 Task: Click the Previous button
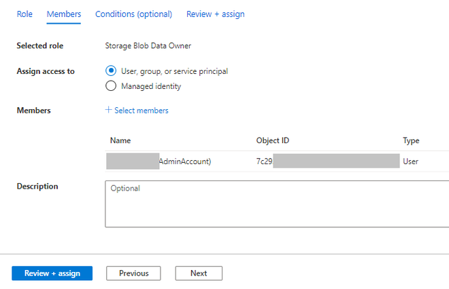(x=133, y=273)
